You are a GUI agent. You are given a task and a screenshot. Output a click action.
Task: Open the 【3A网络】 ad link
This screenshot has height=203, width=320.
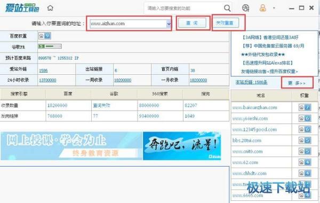click(269, 37)
